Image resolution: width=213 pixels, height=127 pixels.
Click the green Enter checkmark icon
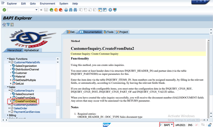tap(4, 10)
